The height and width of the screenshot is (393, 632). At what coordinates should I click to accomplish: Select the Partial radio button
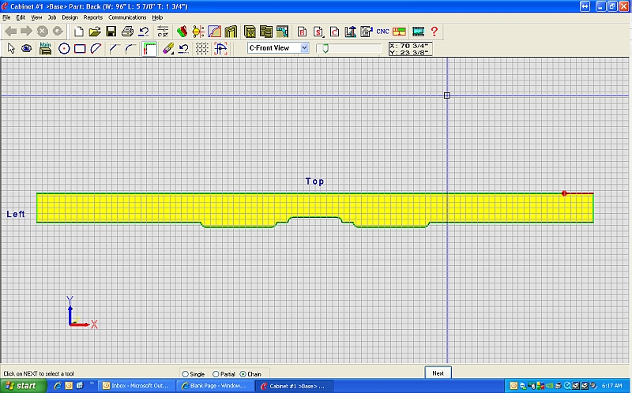(216, 374)
